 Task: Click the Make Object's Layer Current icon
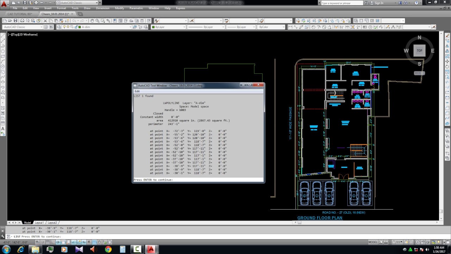pos(135,27)
